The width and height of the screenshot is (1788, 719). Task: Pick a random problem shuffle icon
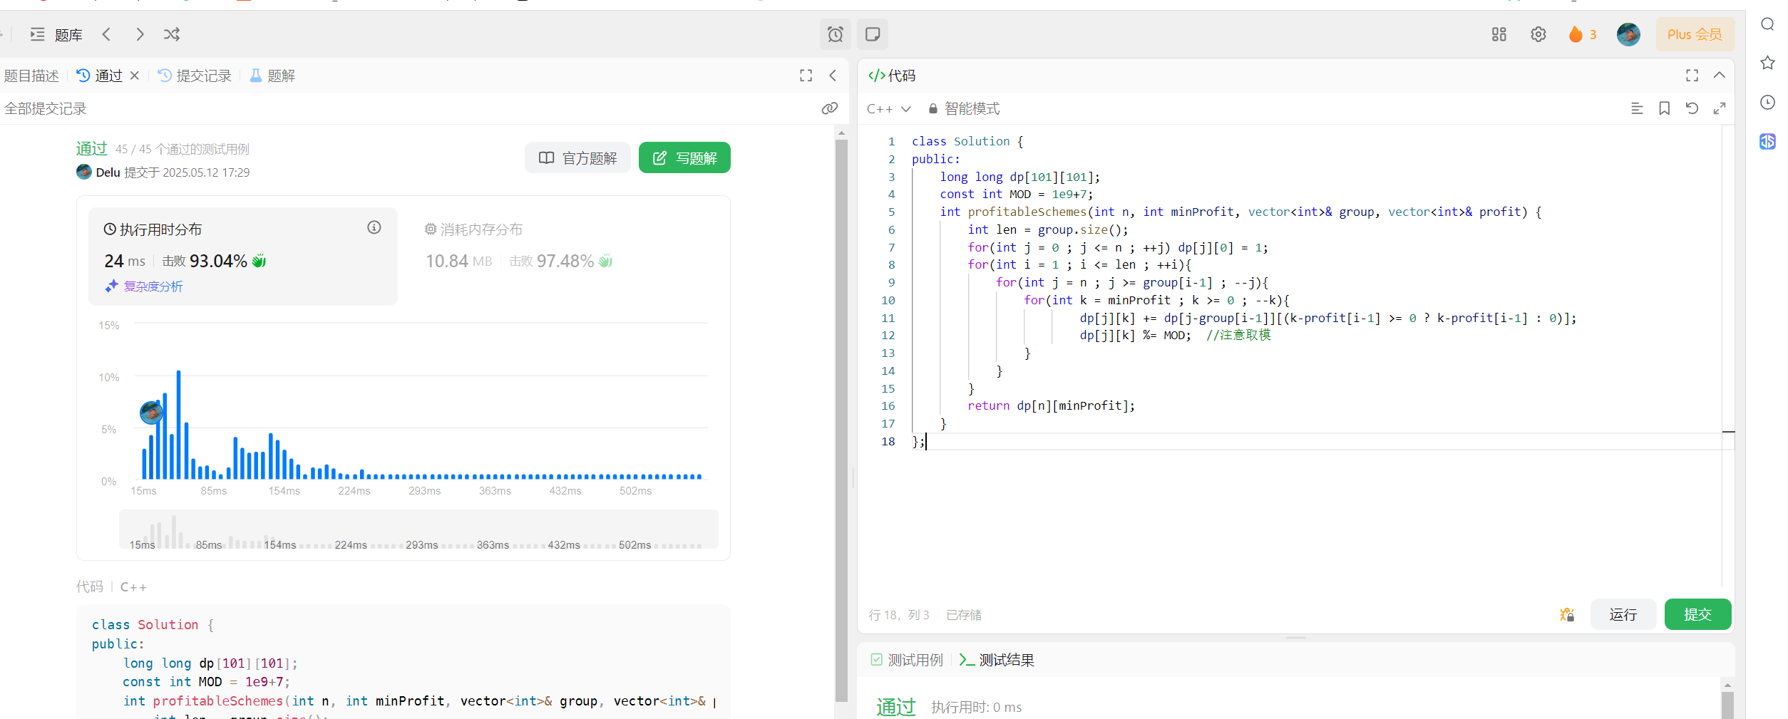[172, 34]
